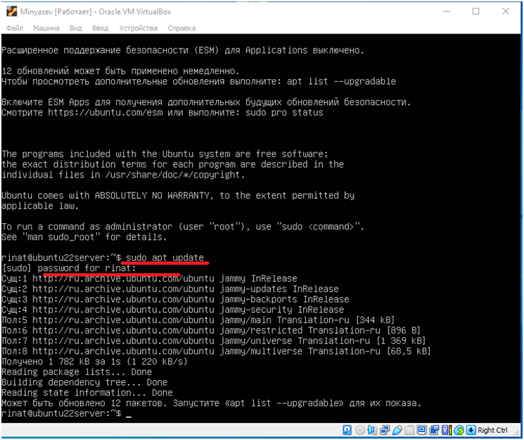The image size is (524, 440).
Task: Close the VirtualBox VM window
Action: pyautogui.click(x=505, y=11)
